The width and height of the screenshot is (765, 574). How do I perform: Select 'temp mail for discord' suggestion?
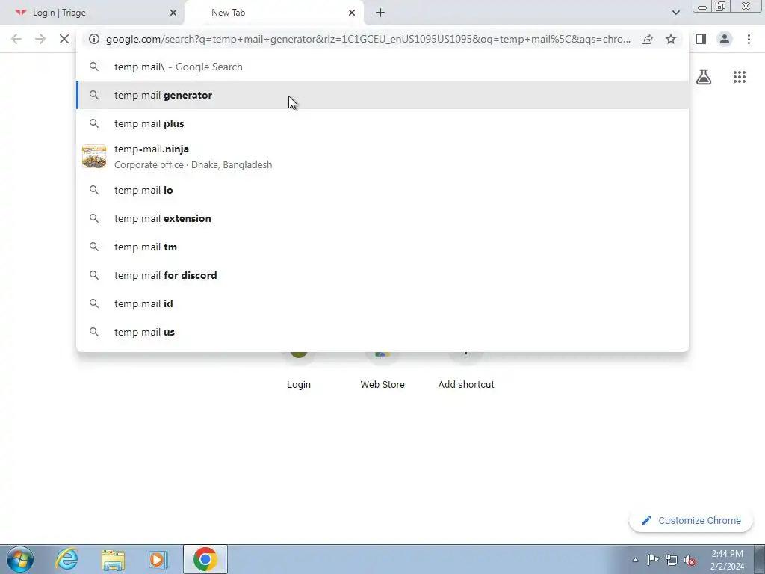pos(382,275)
